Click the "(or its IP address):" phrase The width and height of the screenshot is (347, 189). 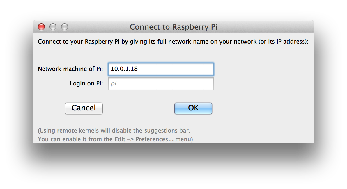(283, 42)
